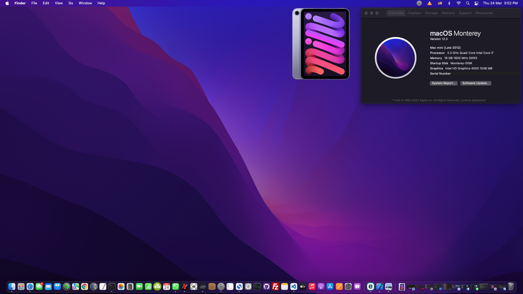Open the Go menu
The width and height of the screenshot is (523, 294).
[71, 3]
